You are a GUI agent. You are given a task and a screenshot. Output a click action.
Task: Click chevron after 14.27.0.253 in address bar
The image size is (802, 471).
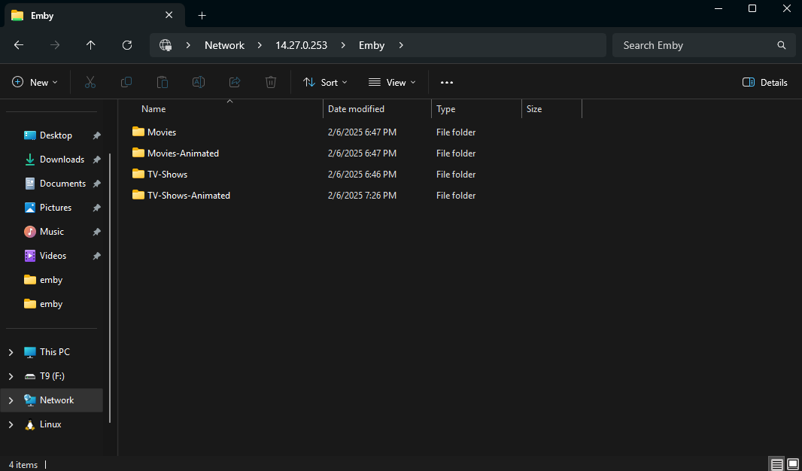coord(342,45)
